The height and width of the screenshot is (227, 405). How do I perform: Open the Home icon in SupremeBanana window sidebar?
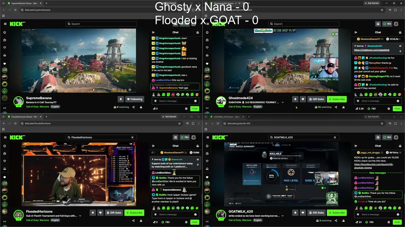coord(4,32)
